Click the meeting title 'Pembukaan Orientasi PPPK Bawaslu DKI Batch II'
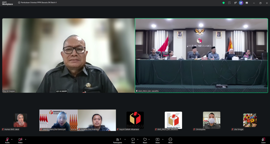Viewport: 270px width, 144px height. click(x=39, y=3)
